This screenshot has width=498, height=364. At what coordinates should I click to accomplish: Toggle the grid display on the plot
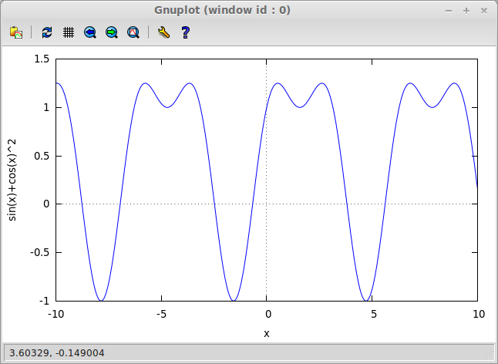click(x=69, y=32)
